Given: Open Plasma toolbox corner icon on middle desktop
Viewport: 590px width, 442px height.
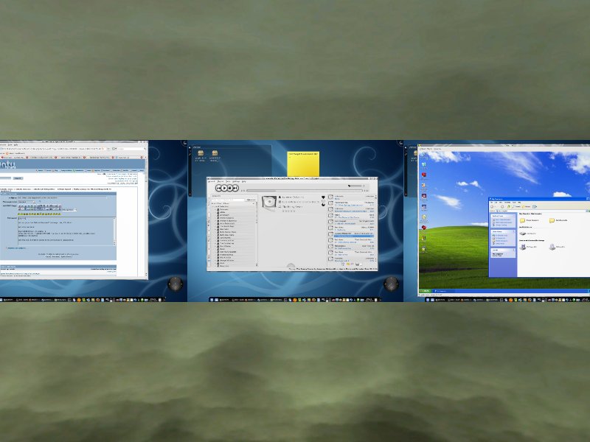Looking at the screenshot, I should (x=400, y=143).
